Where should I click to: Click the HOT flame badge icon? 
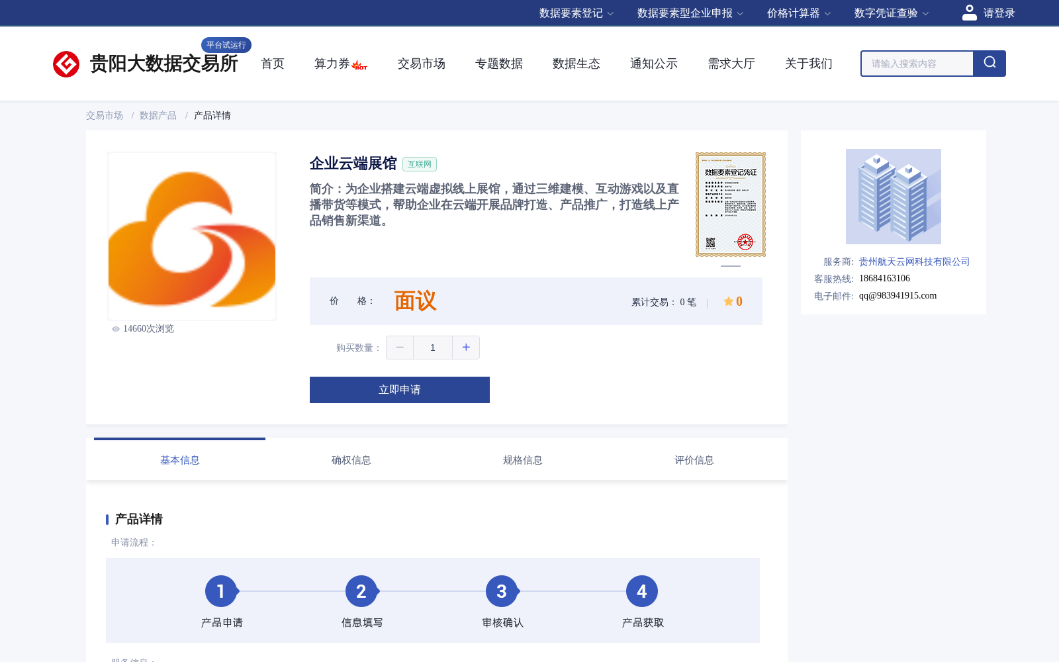(x=359, y=65)
